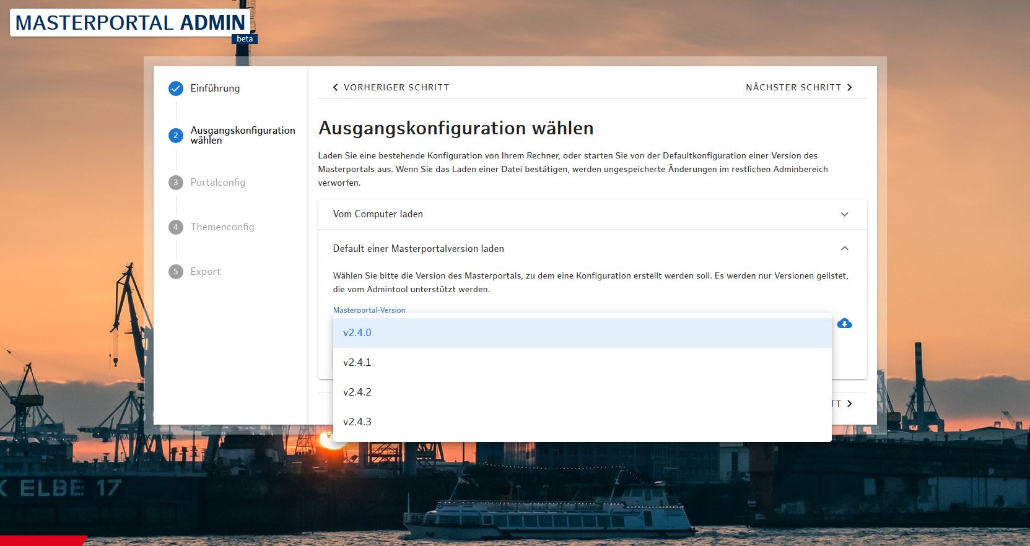Click the beta badge under the logo
Viewport: 1030px width, 546px height.
pyautogui.click(x=245, y=39)
